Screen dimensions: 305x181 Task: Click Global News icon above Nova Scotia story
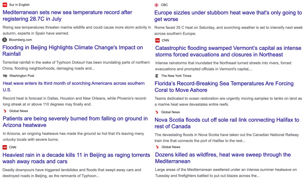click(x=157, y=112)
